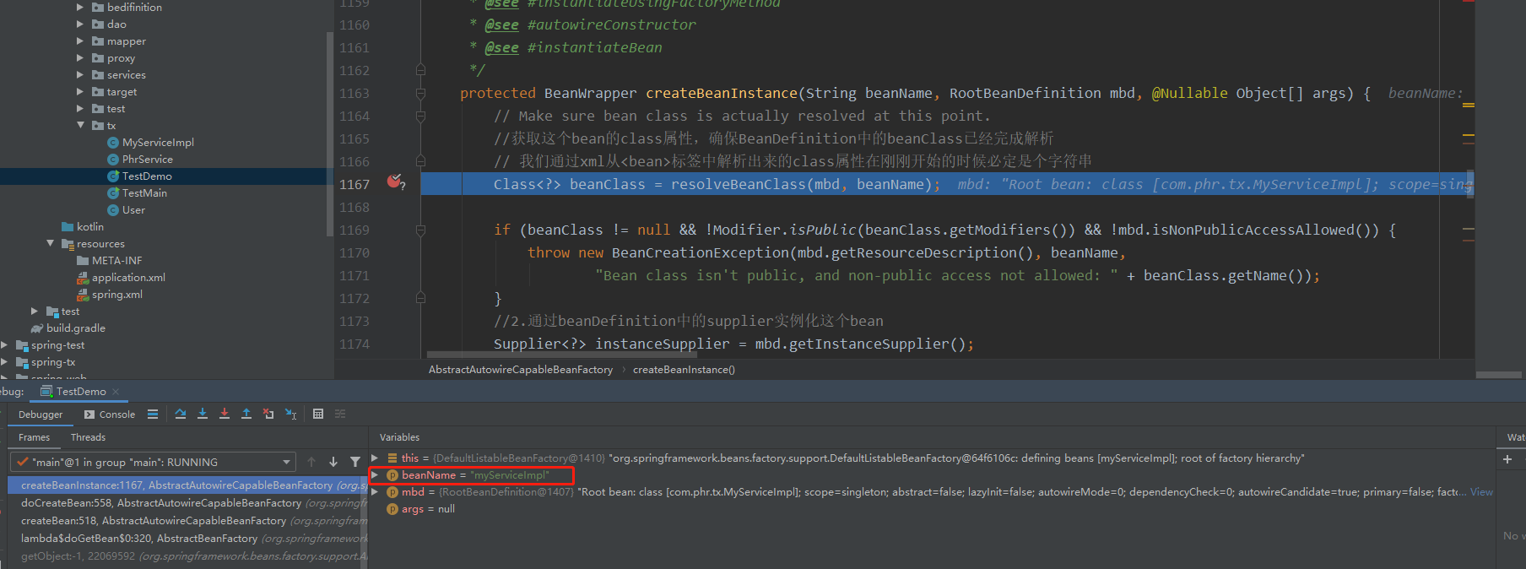
Task: Click Drop Frame icon
Action: pyautogui.click(x=268, y=415)
